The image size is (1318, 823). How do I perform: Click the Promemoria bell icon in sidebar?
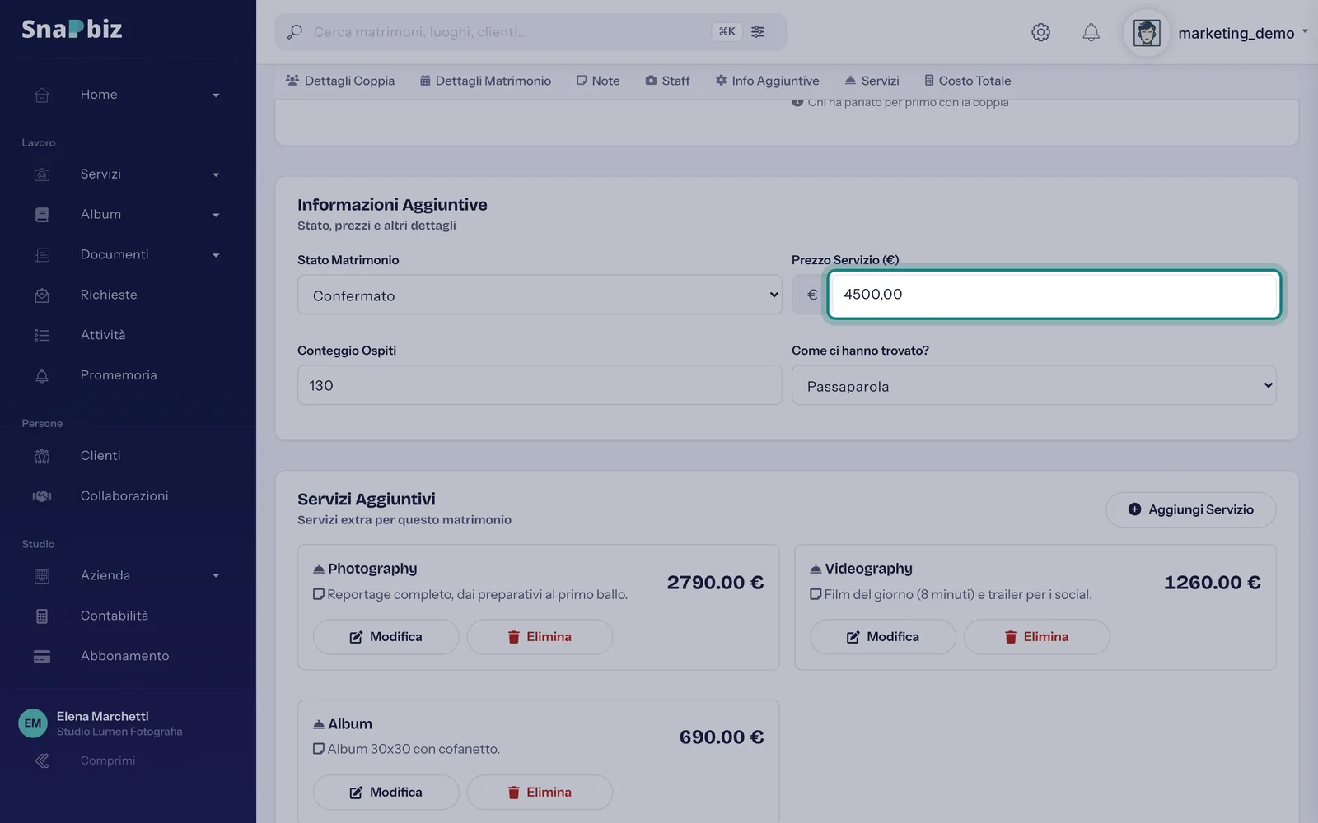click(42, 376)
